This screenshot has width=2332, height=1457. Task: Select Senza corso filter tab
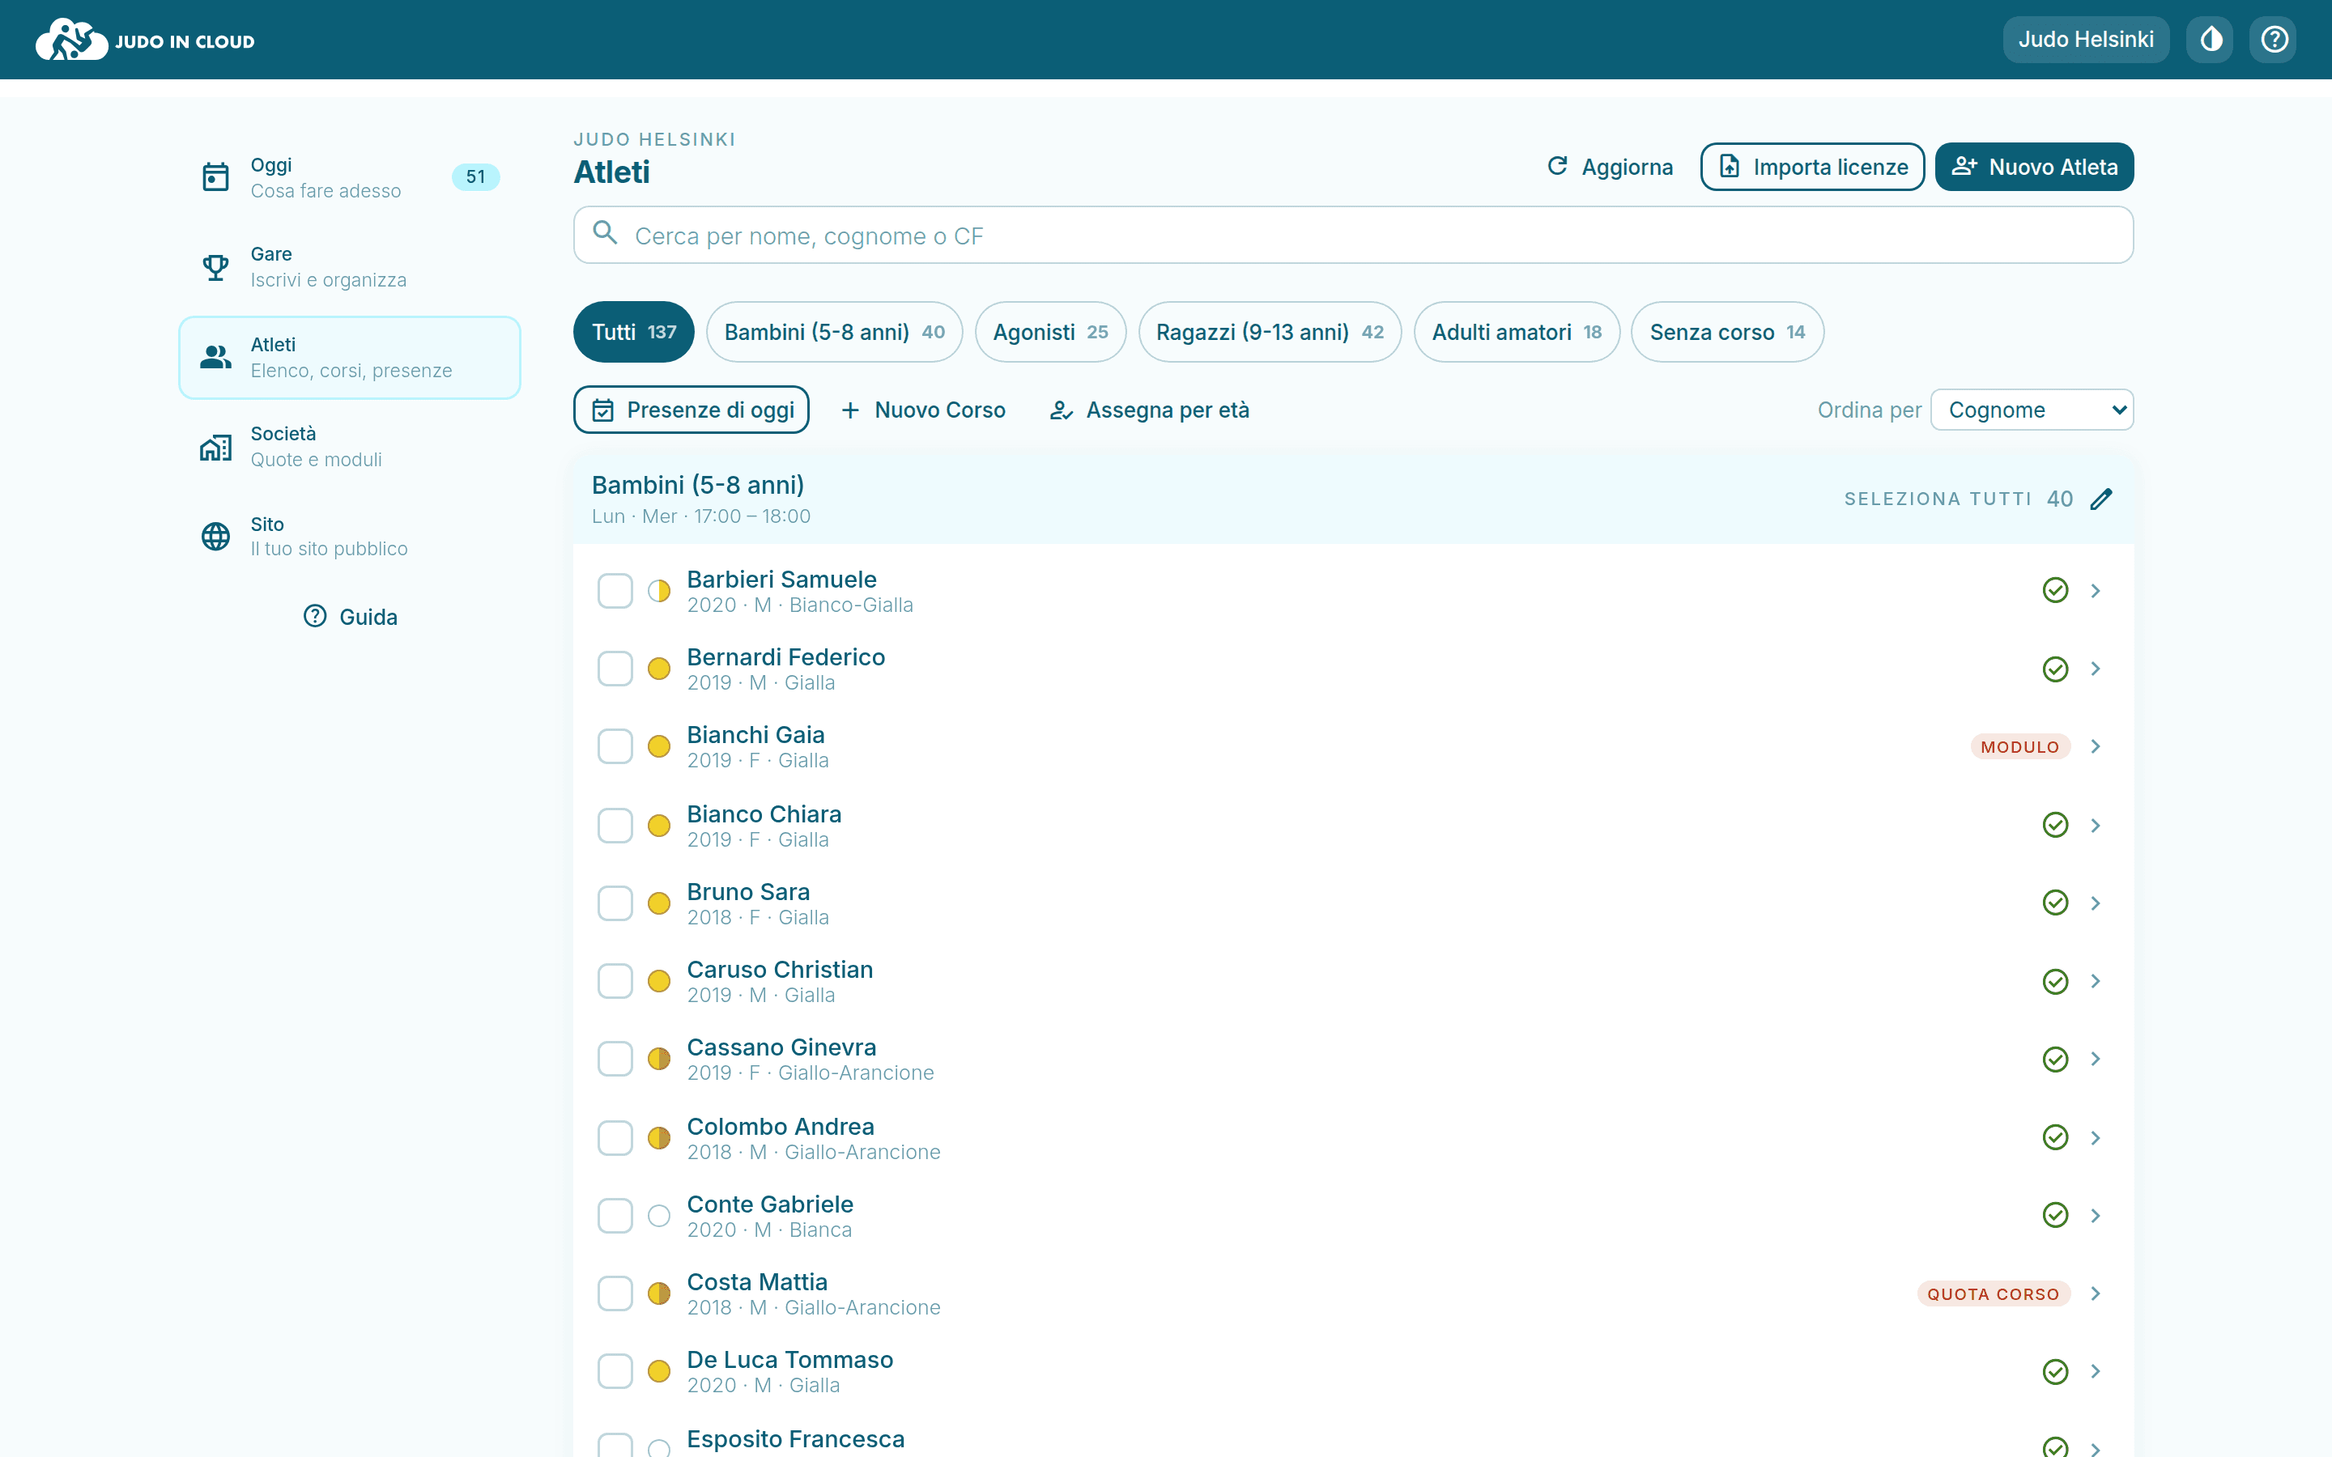tap(1727, 332)
